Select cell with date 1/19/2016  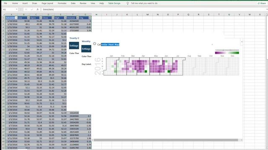(x=11, y=21)
